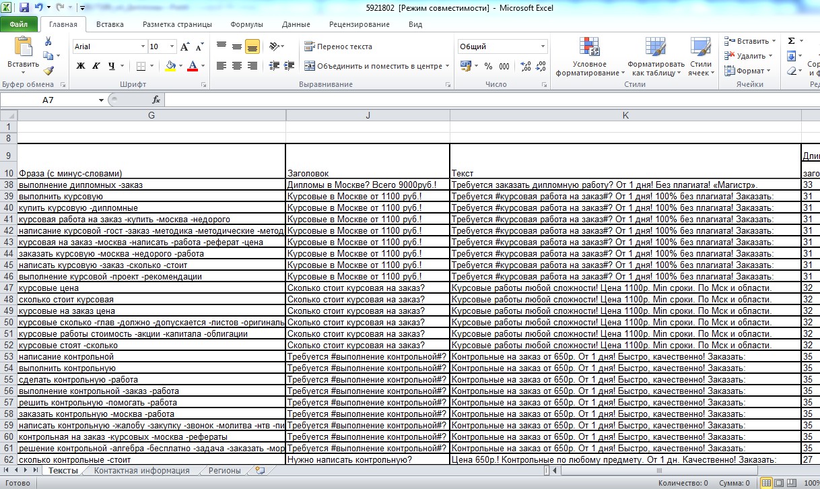Viewport: 820px width, 489px height.
Task: Click Вставить button in Ячейки group
Action: (x=750, y=41)
